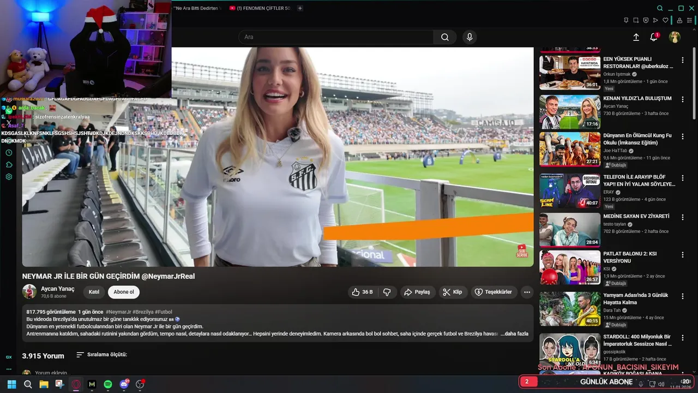Open the YouTube notifications bell
This screenshot has height=393, width=698.
click(x=654, y=37)
